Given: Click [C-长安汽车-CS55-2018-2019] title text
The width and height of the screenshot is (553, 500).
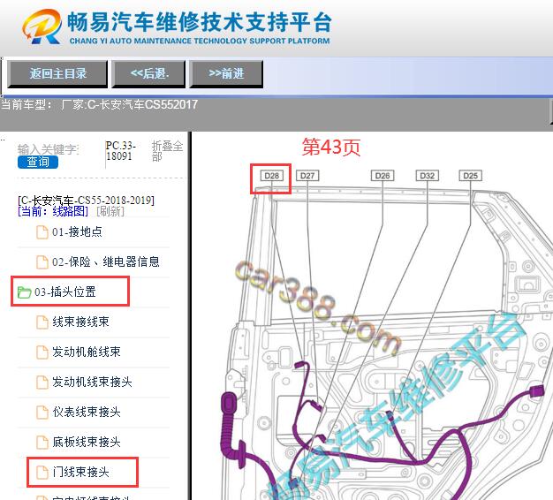Looking at the screenshot, I should click(x=86, y=201).
